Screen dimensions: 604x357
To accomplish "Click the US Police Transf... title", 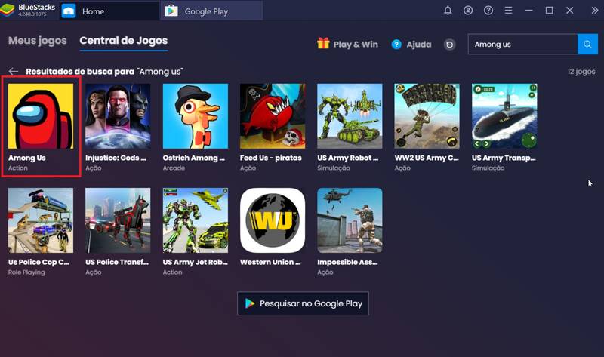I will tap(117, 262).
